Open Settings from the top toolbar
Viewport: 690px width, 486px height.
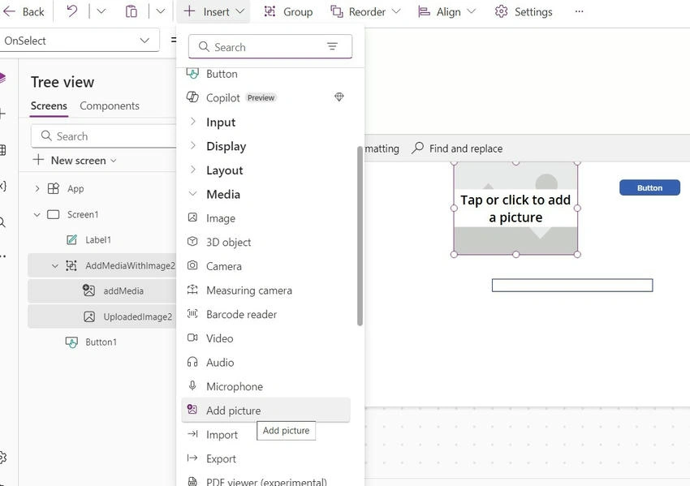pyautogui.click(x=524, y=12)
